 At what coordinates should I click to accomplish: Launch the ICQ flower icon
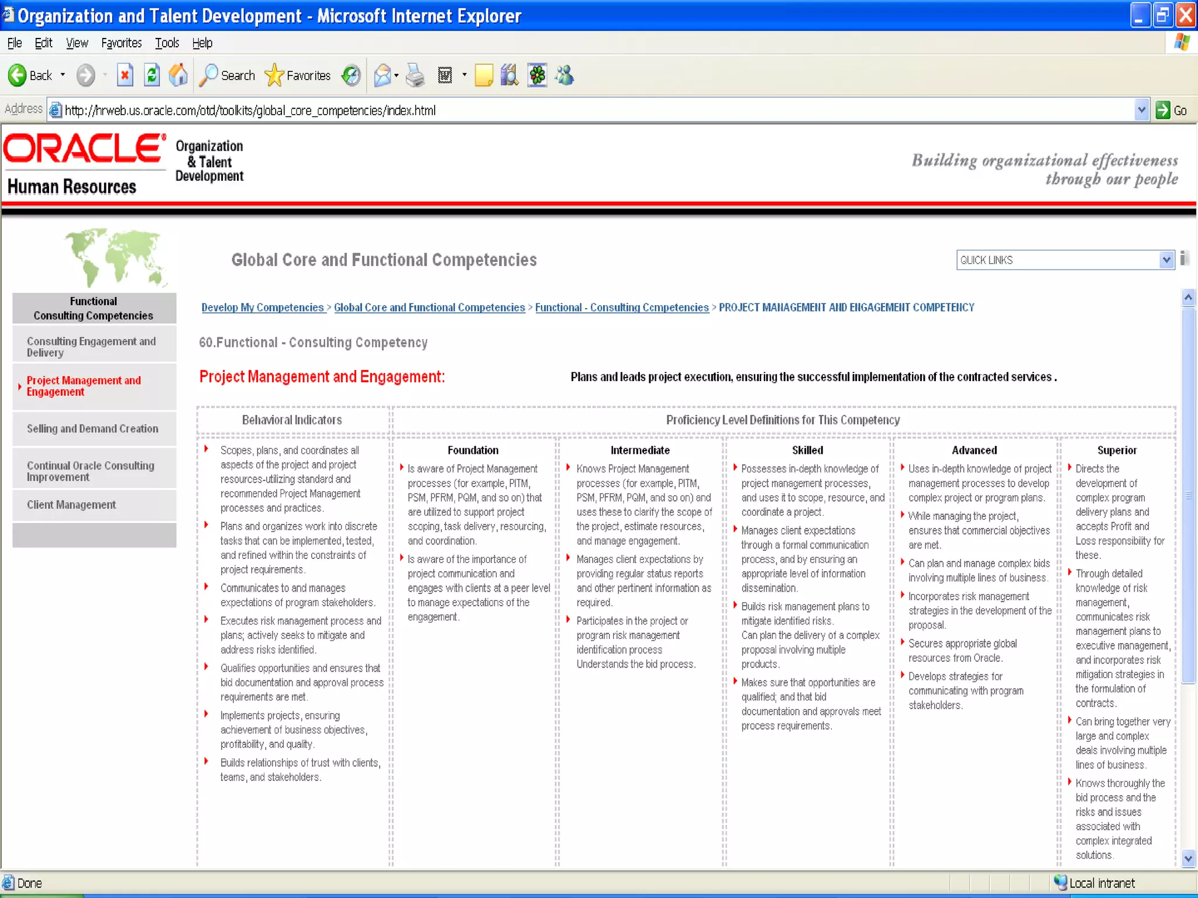pyautogui.click(x=537, y=75)
